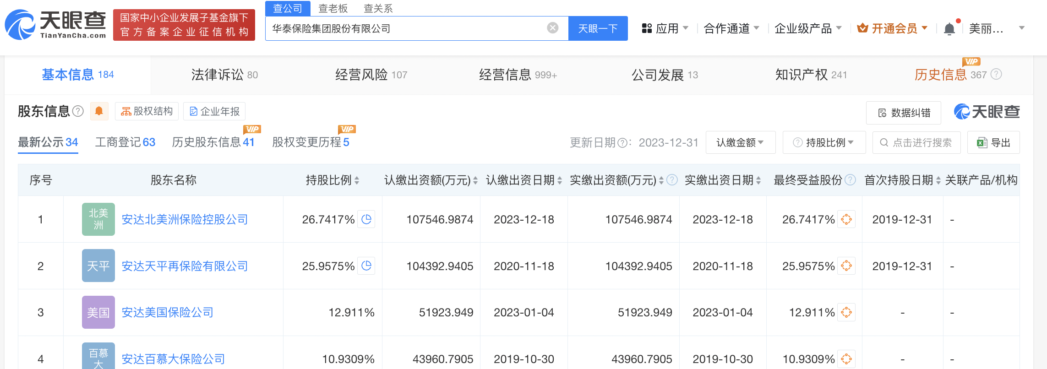
Task: Click help icon next to 股东信息
Action: (78, 111)
